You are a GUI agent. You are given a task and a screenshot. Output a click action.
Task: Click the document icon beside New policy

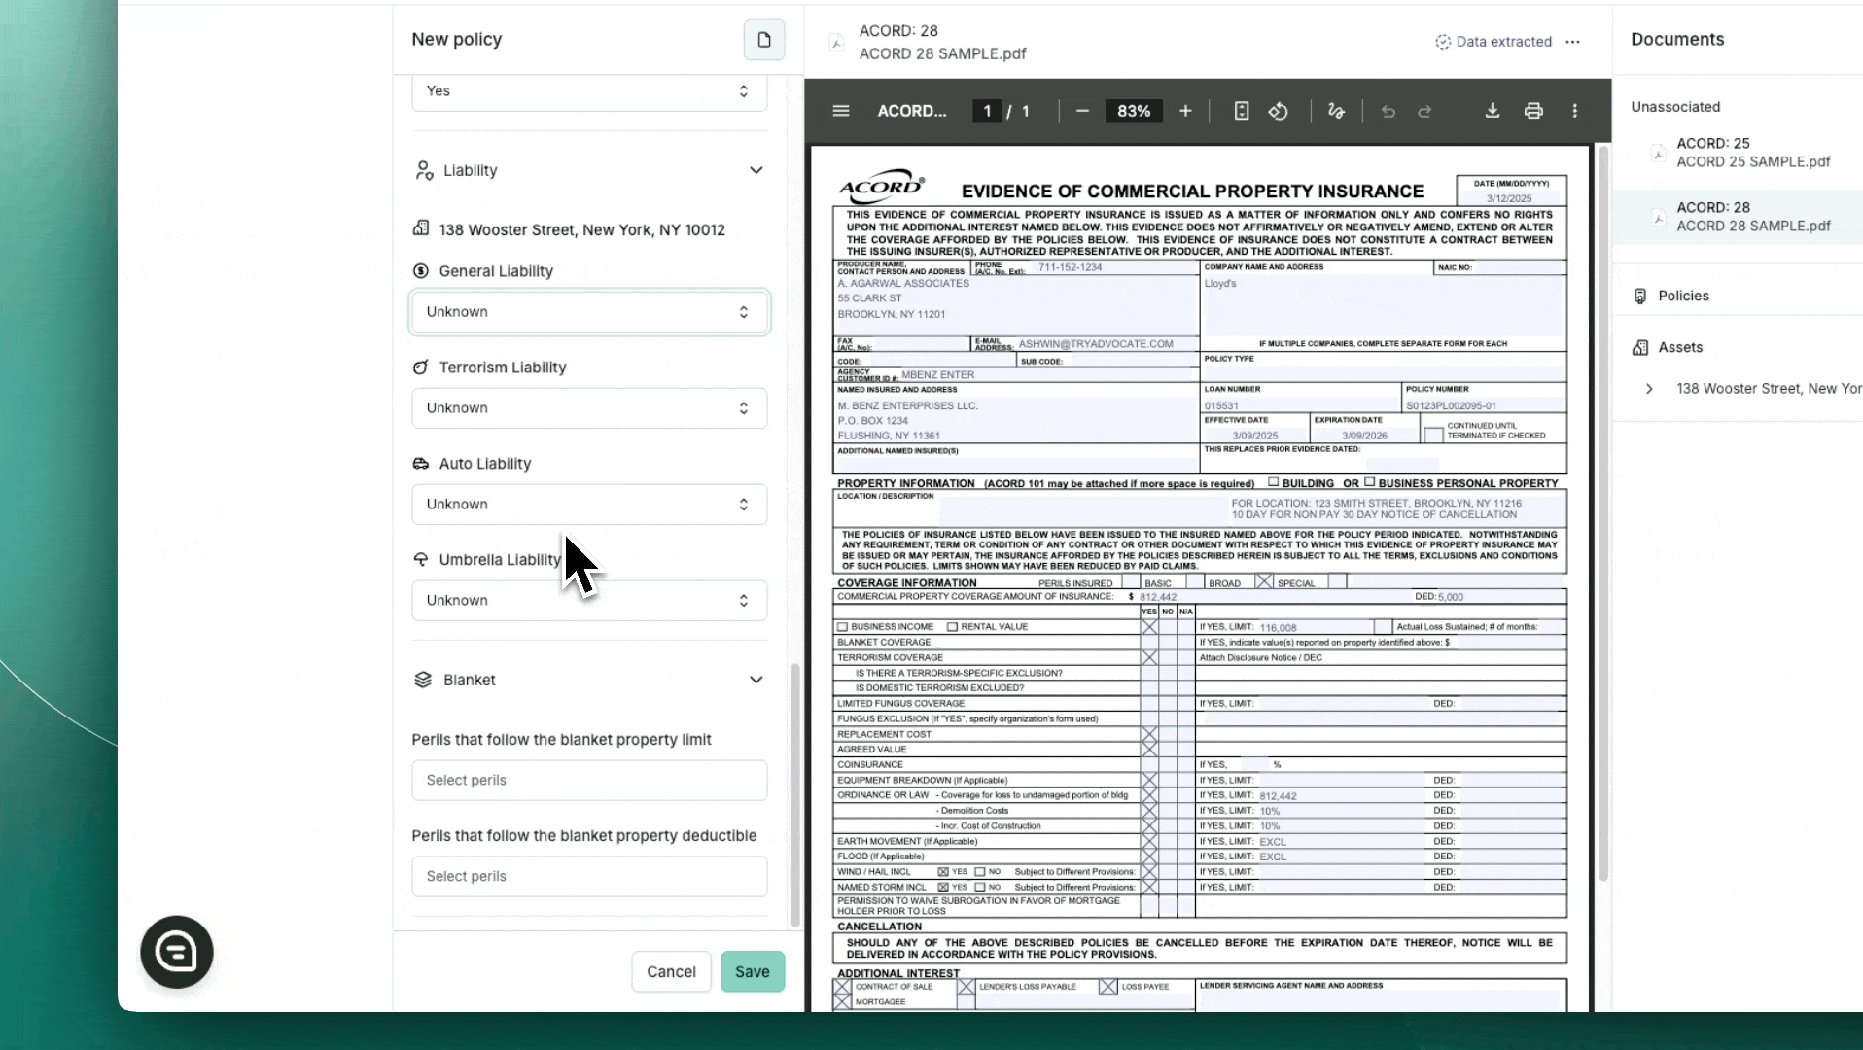[763, 40]
